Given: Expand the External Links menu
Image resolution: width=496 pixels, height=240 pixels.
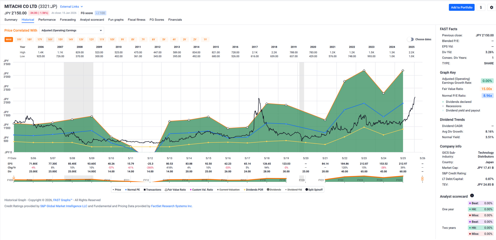Looking at the screenshot, I should coord(72,7).
